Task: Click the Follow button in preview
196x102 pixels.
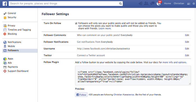Action: coord(81,95)
